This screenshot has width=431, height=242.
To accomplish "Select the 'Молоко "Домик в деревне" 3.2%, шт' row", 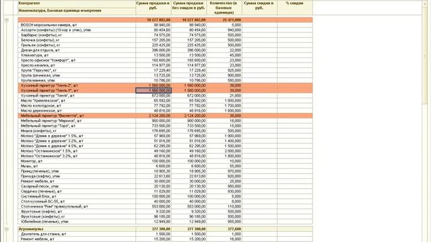I will coord(165,140).
